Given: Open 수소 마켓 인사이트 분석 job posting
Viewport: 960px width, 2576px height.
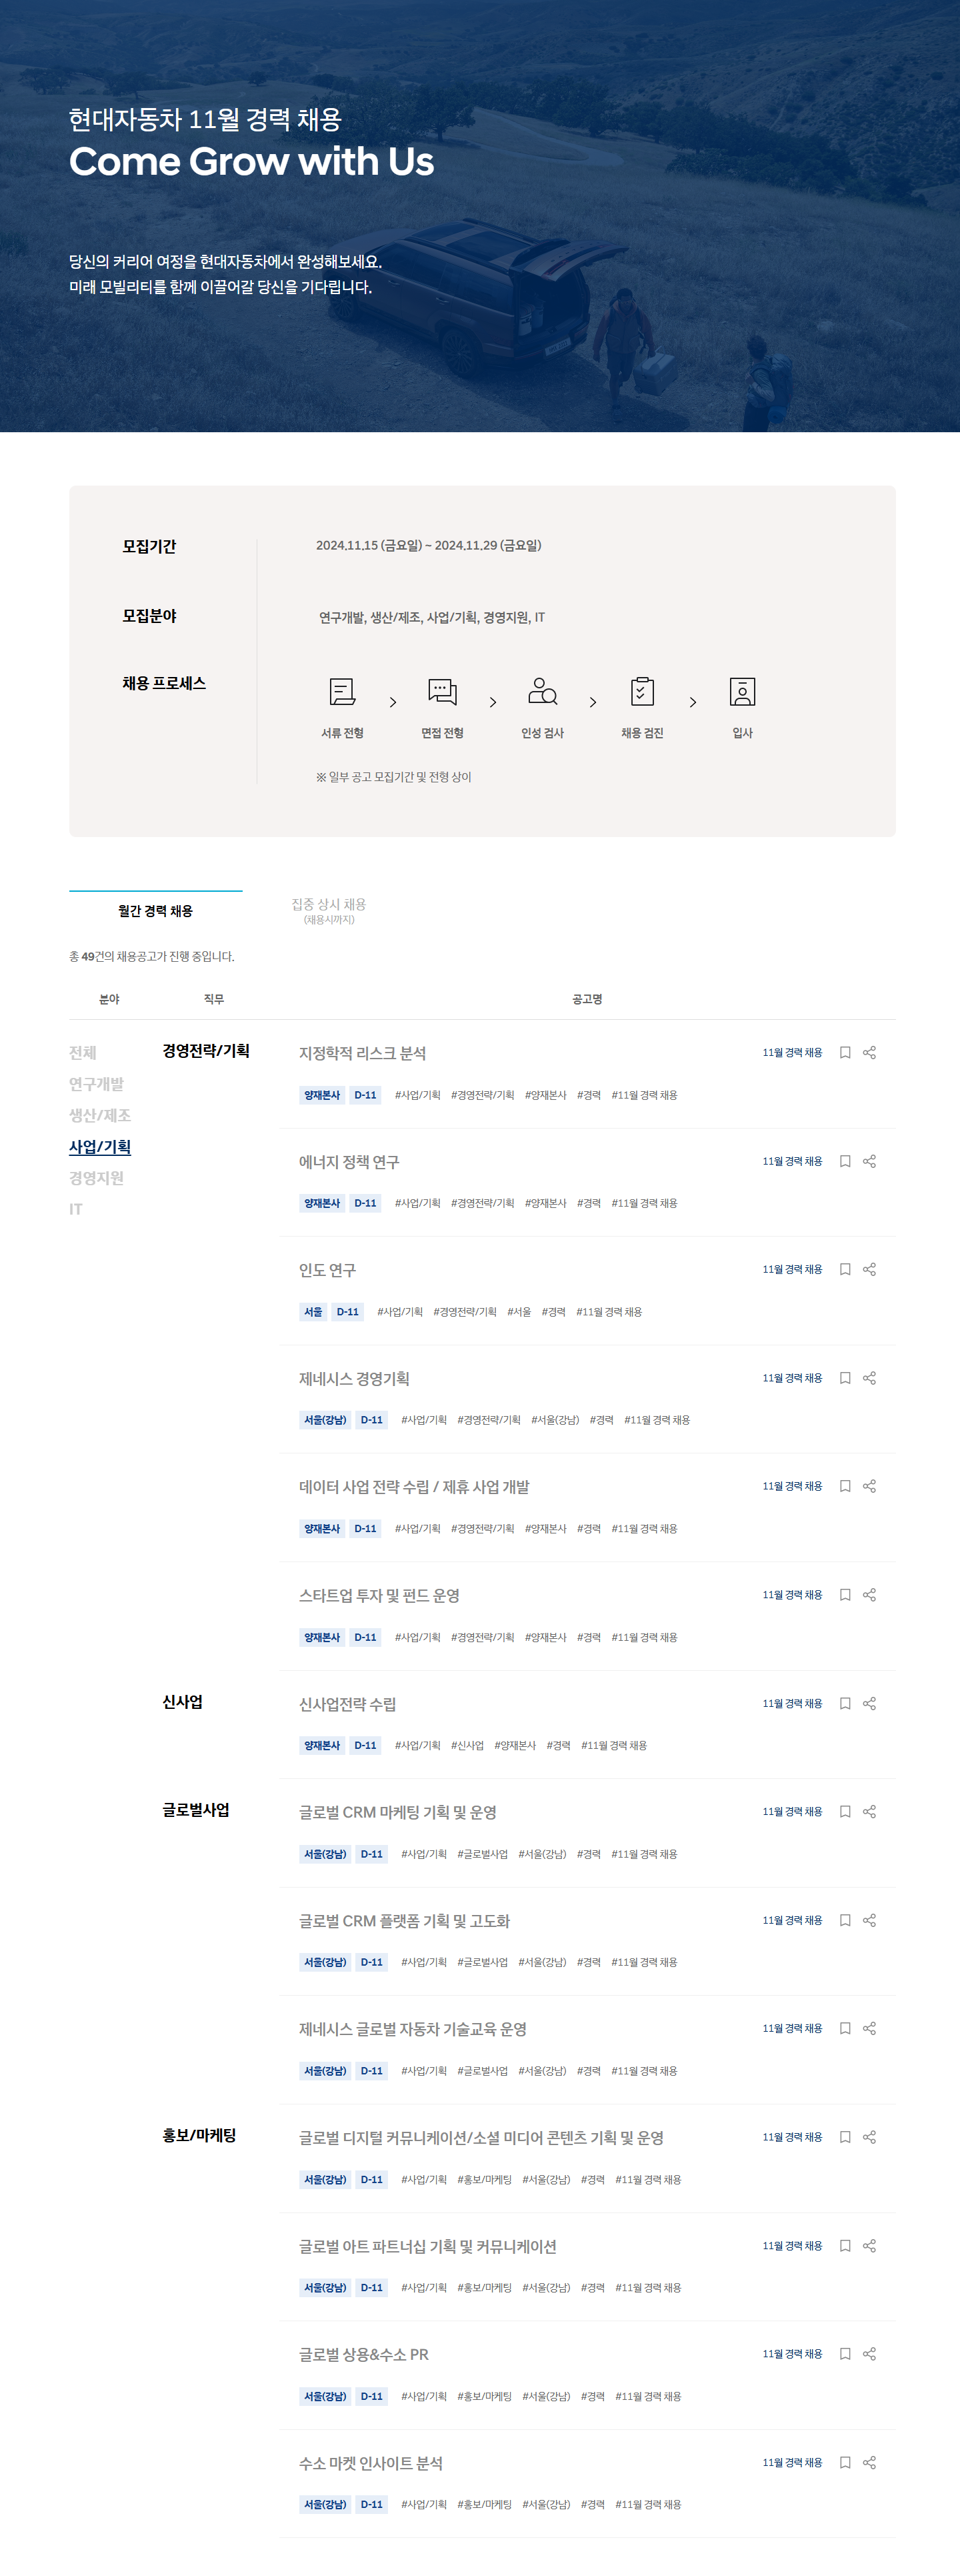Looking at the screenshot, I should pos(371,2464).
